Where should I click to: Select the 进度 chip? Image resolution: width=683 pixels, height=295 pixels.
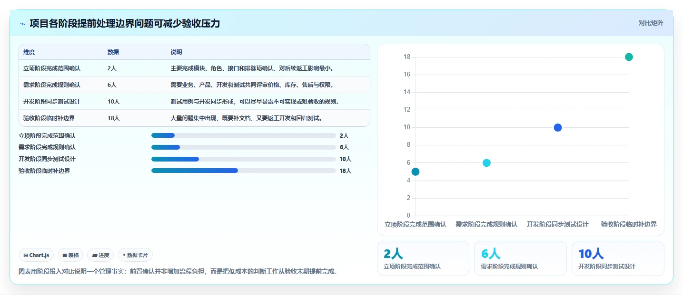(100, 255)
